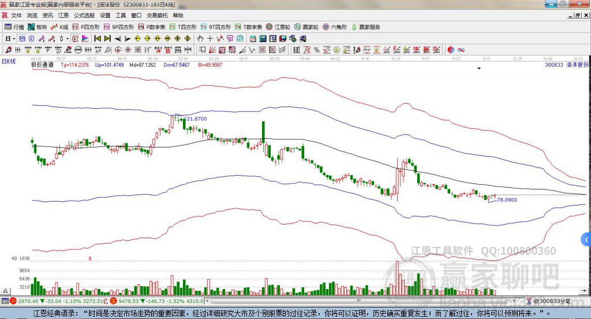Viewport: 591px width, 319px height.
Task: Select the percent % line tool
Action: [317, 50]
